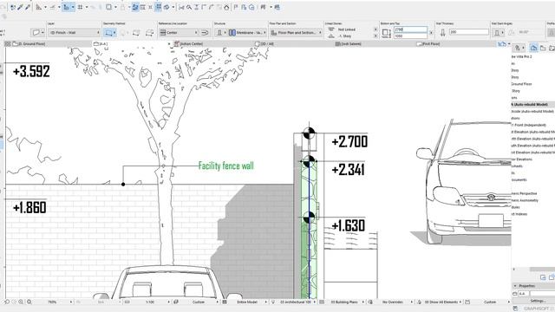This screenshot has width=555, height=312.
Task: Click the wall bottom offset field 1050
Action: [410, 36]
